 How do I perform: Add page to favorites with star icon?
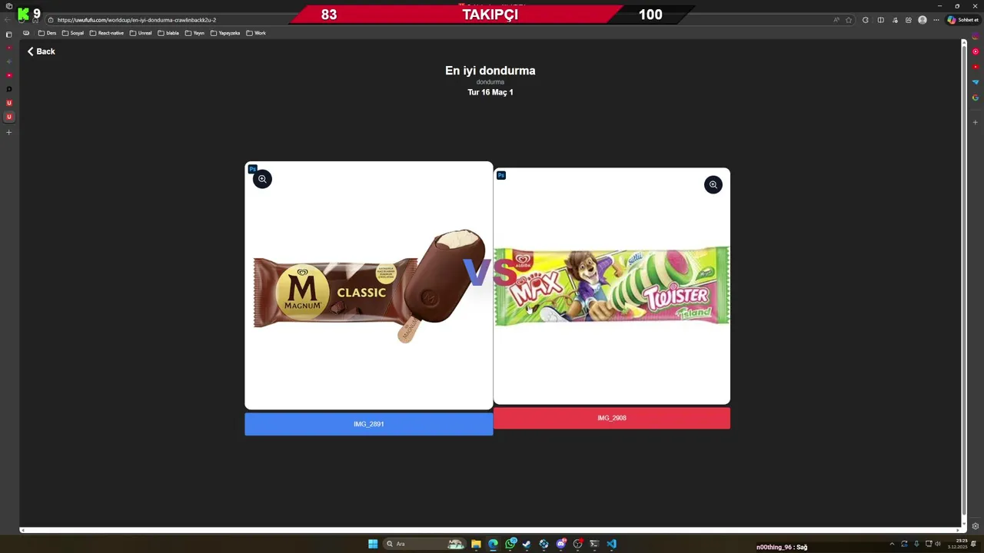[x=849, y=20]
